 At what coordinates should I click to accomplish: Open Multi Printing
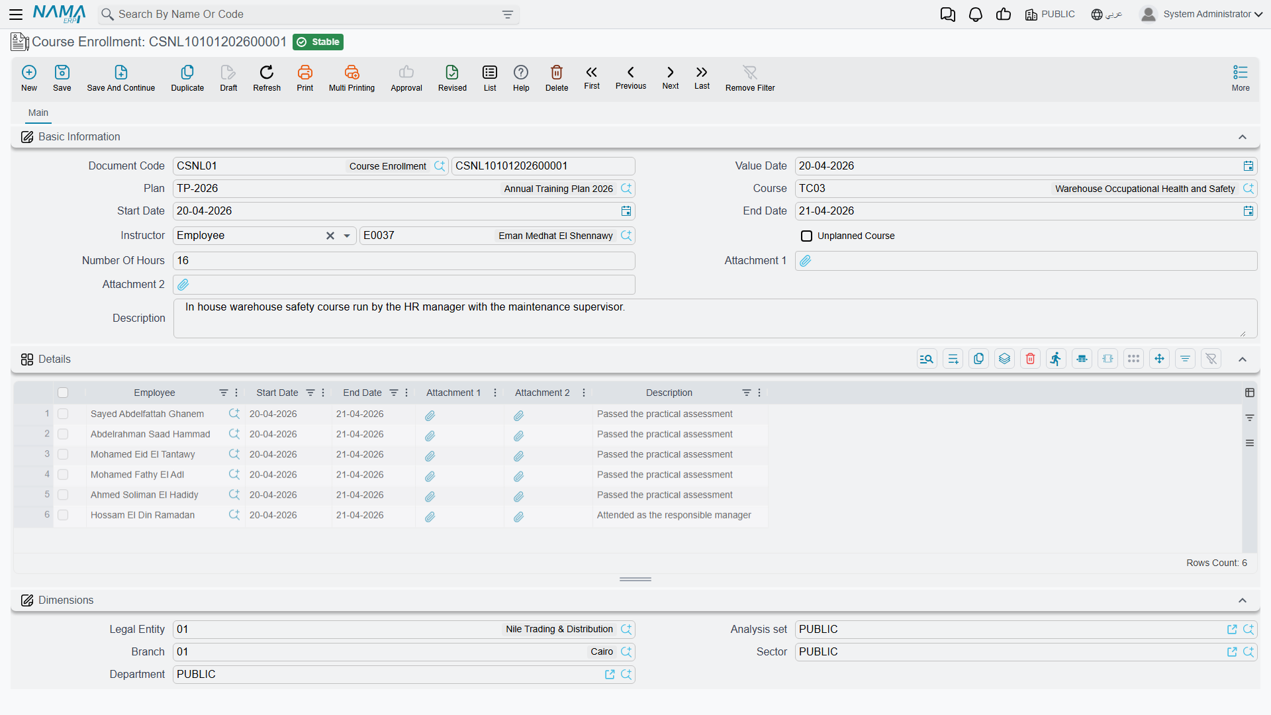pyautogui.click(x=352, y=78)
